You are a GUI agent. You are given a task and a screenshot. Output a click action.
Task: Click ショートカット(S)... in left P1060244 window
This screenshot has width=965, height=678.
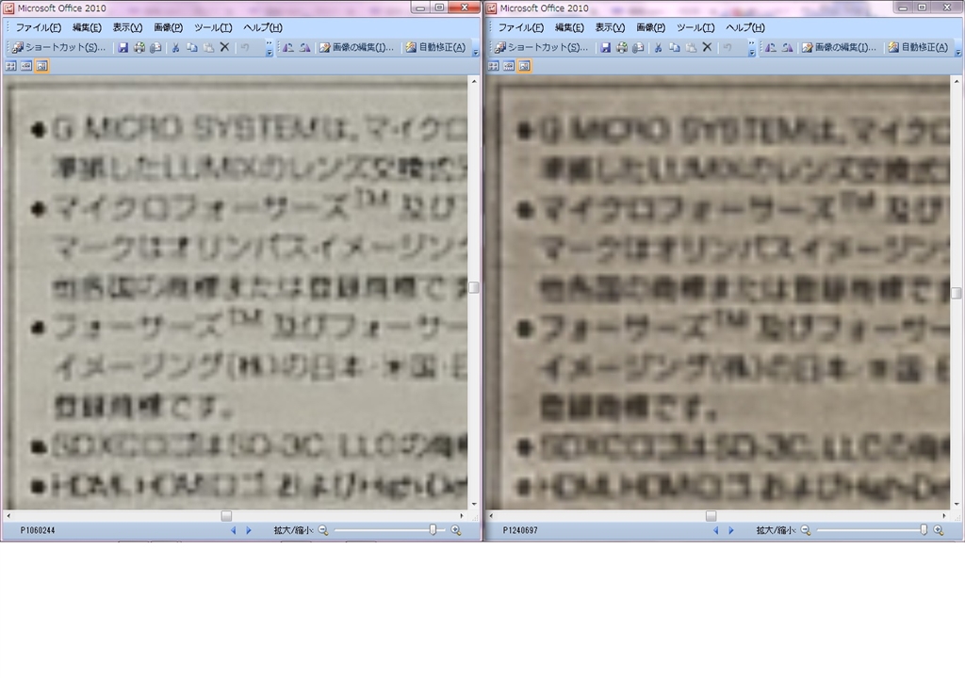(x=59, y=47)
